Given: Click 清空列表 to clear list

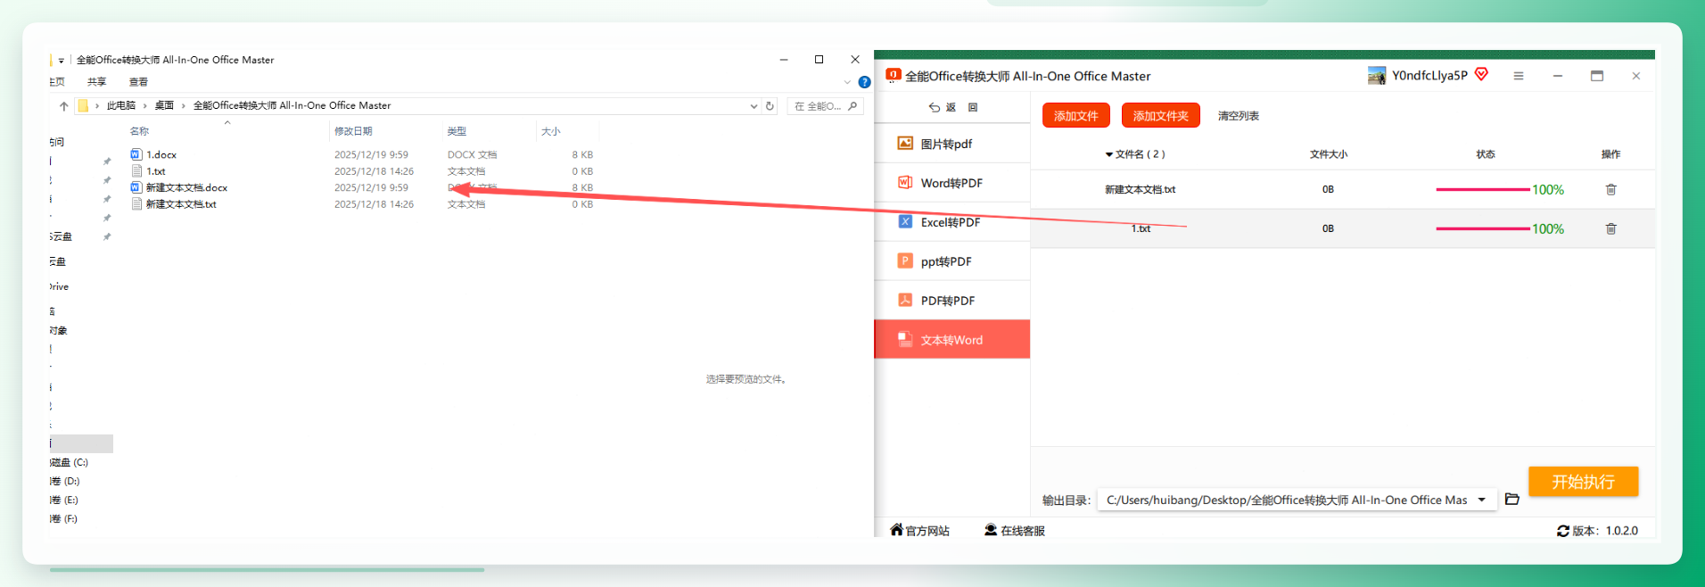Looking at the screenshot, I should [x=1239, y=116].
